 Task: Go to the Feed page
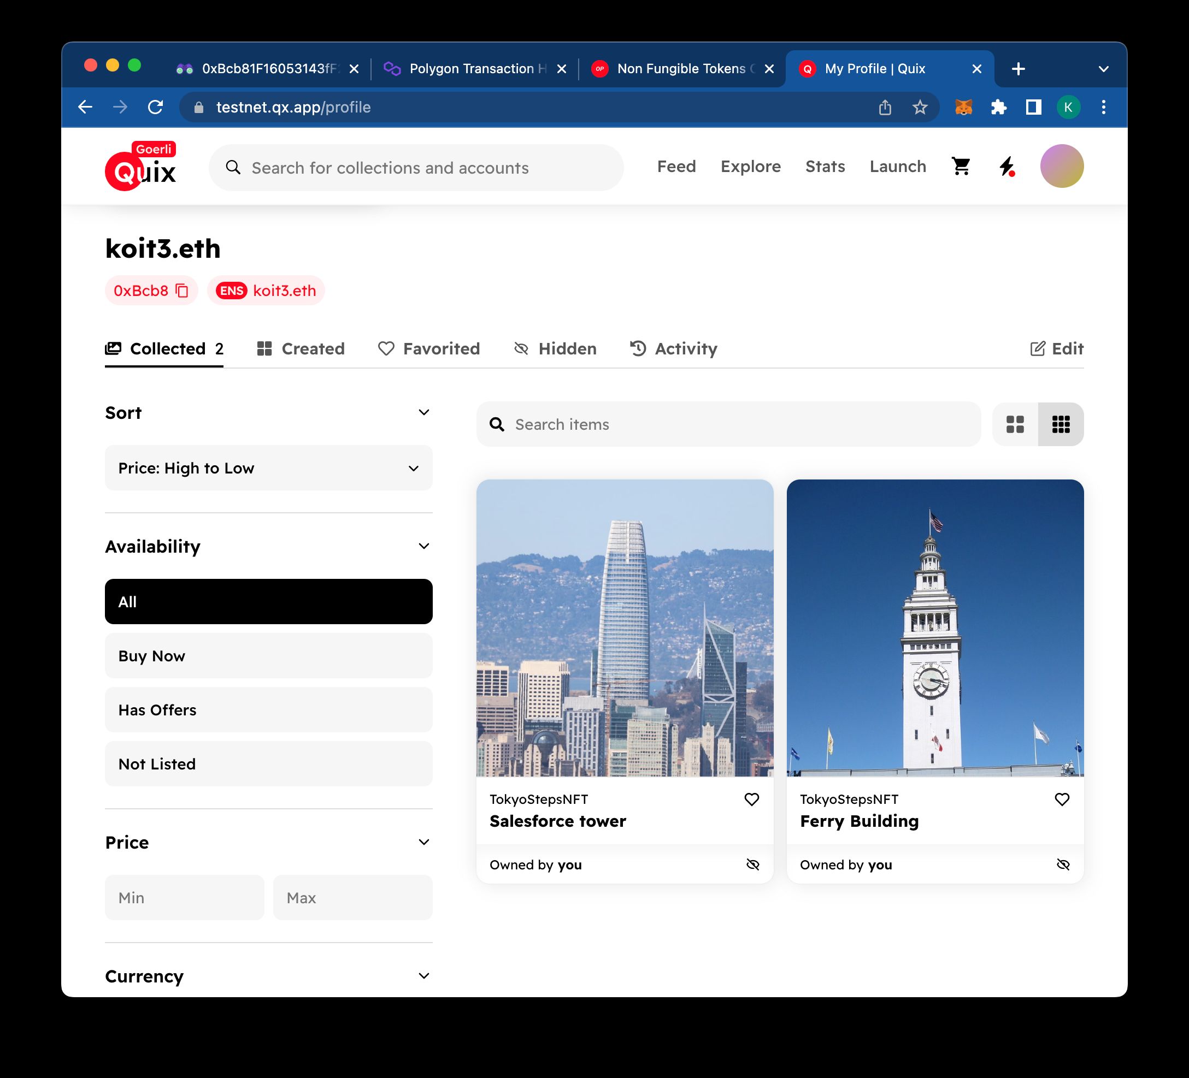coord(676,167)
